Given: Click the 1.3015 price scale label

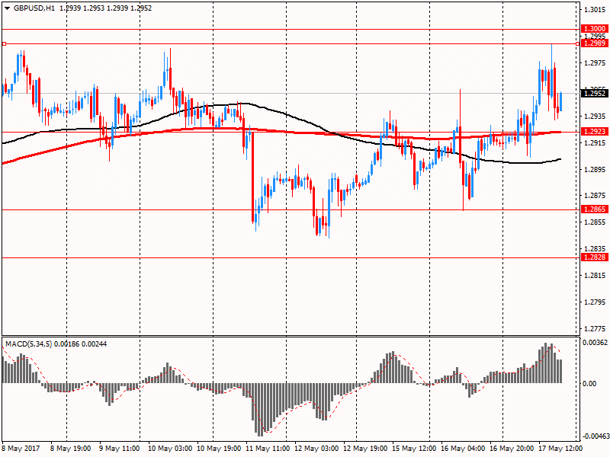Looking at the screenshot, I should tap(595, 10).
